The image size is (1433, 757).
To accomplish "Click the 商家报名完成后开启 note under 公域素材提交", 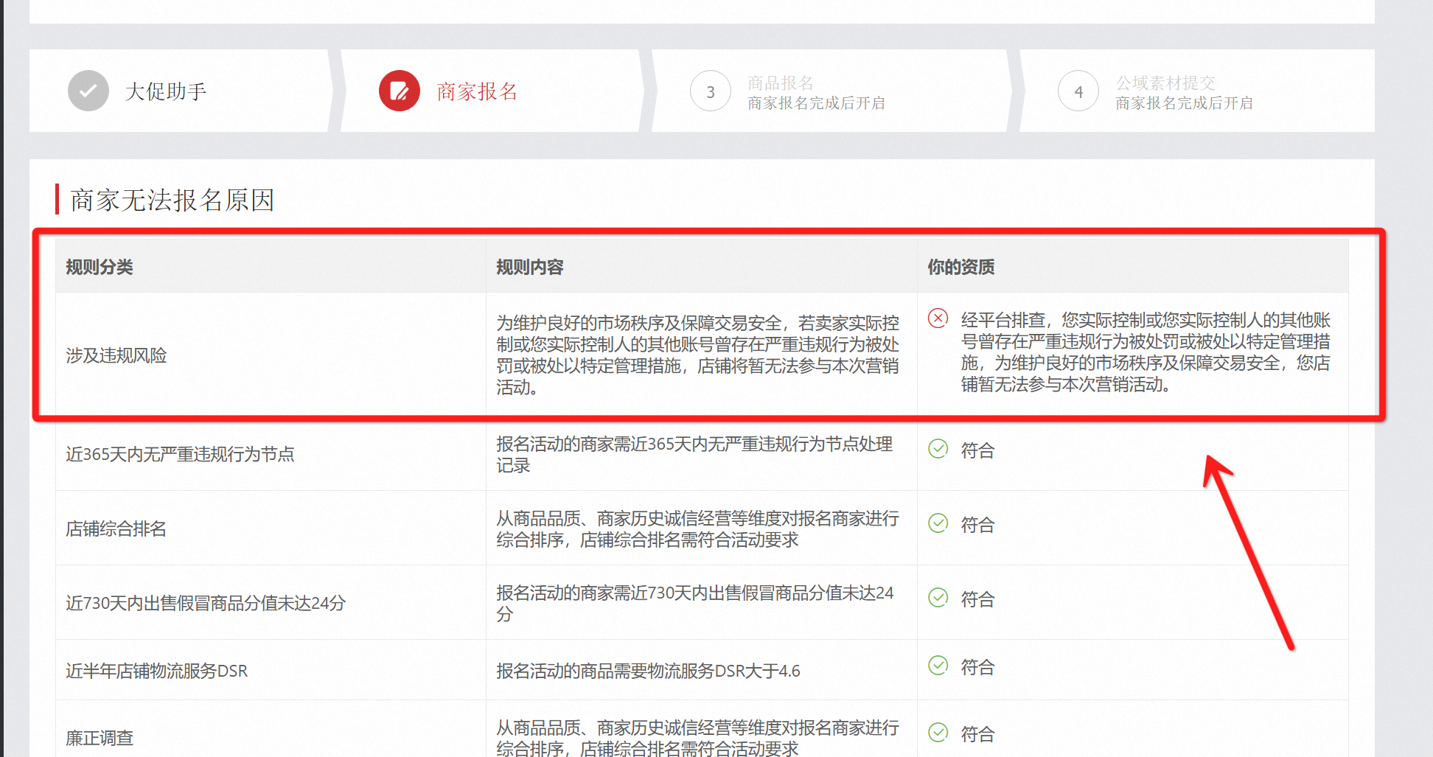I will click(1184, 103).
